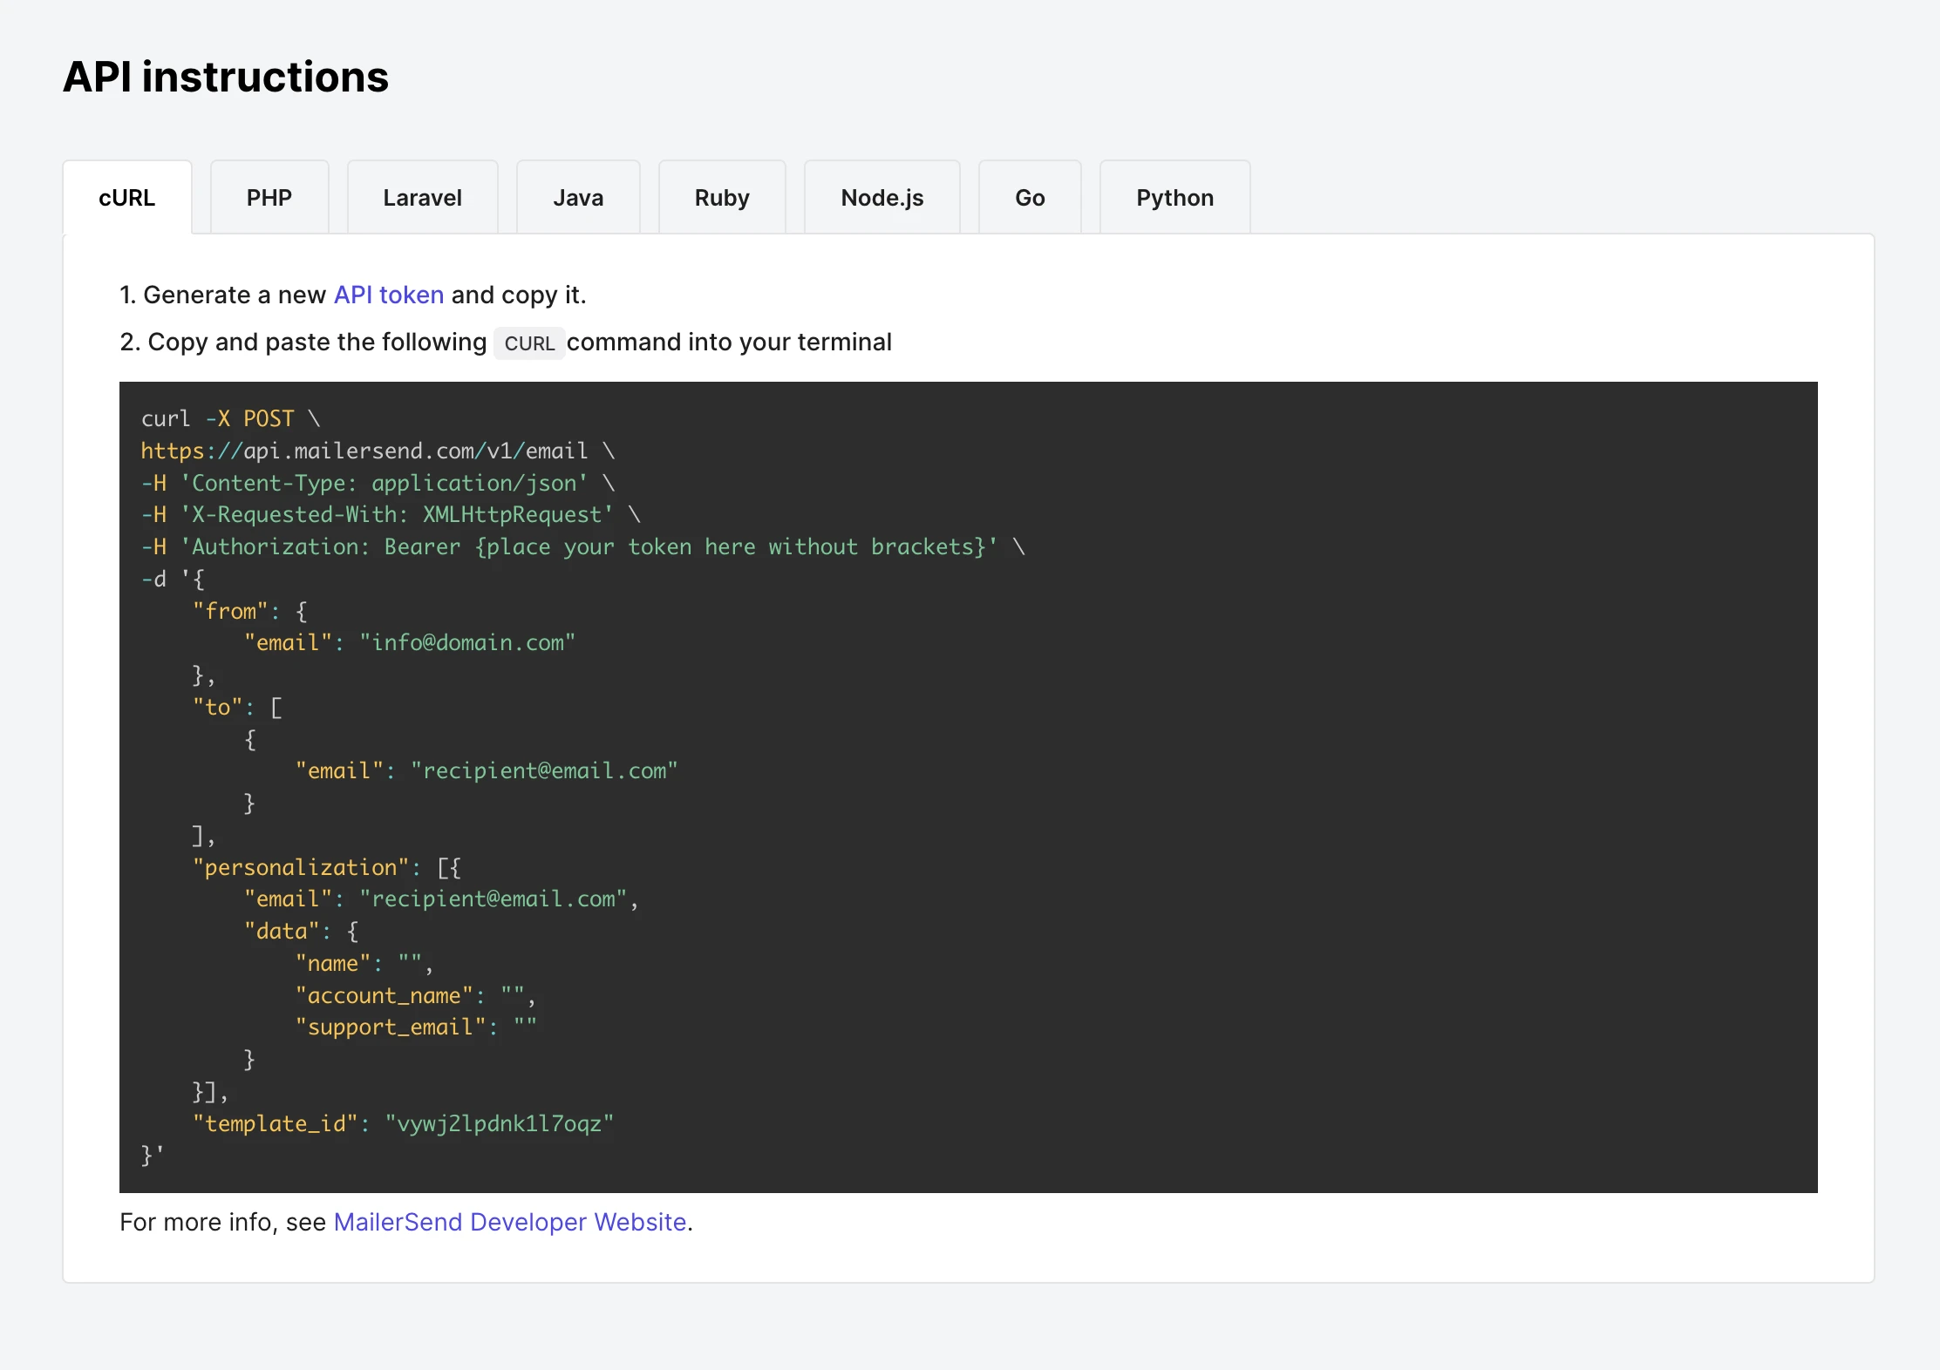Click the support_email field in code
Viewport: 1940px width, 1370px height.
[x=390, y=1027]
